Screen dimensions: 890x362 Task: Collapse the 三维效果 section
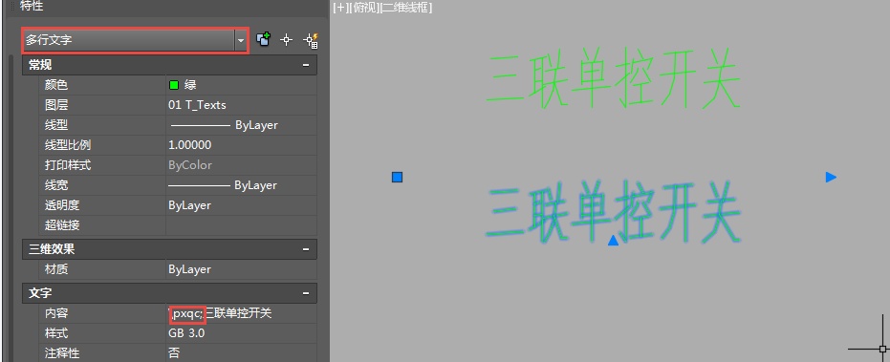(x=306, y=249)
